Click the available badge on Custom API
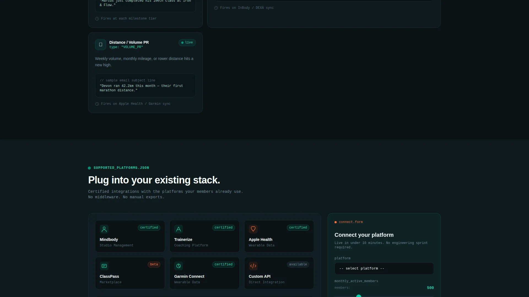The image size is (529, 297). (298, 265)
